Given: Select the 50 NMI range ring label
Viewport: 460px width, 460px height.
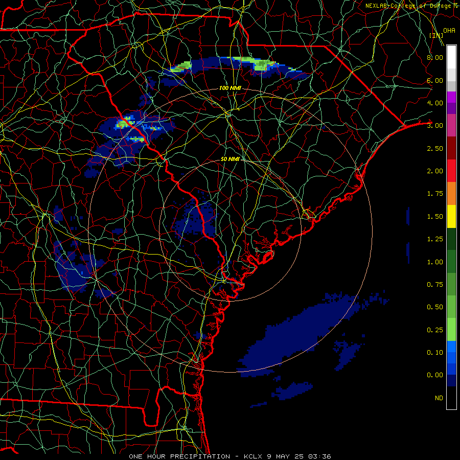Looking at the screenshot, I should [230, 159].
